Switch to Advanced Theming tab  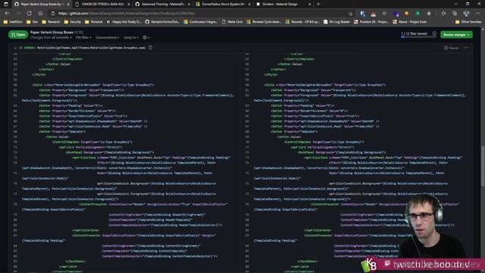[x=163, y=5]
